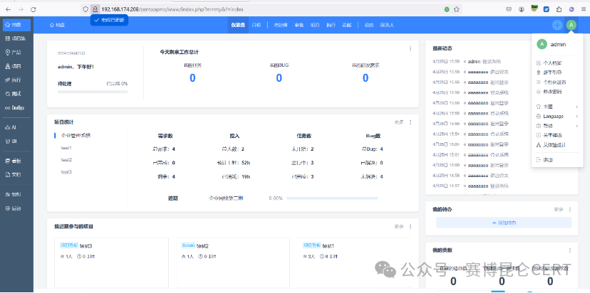Screen dimensions: 590x293
Task: Expand the 帮助 submenu
Action: click(557, 126)
